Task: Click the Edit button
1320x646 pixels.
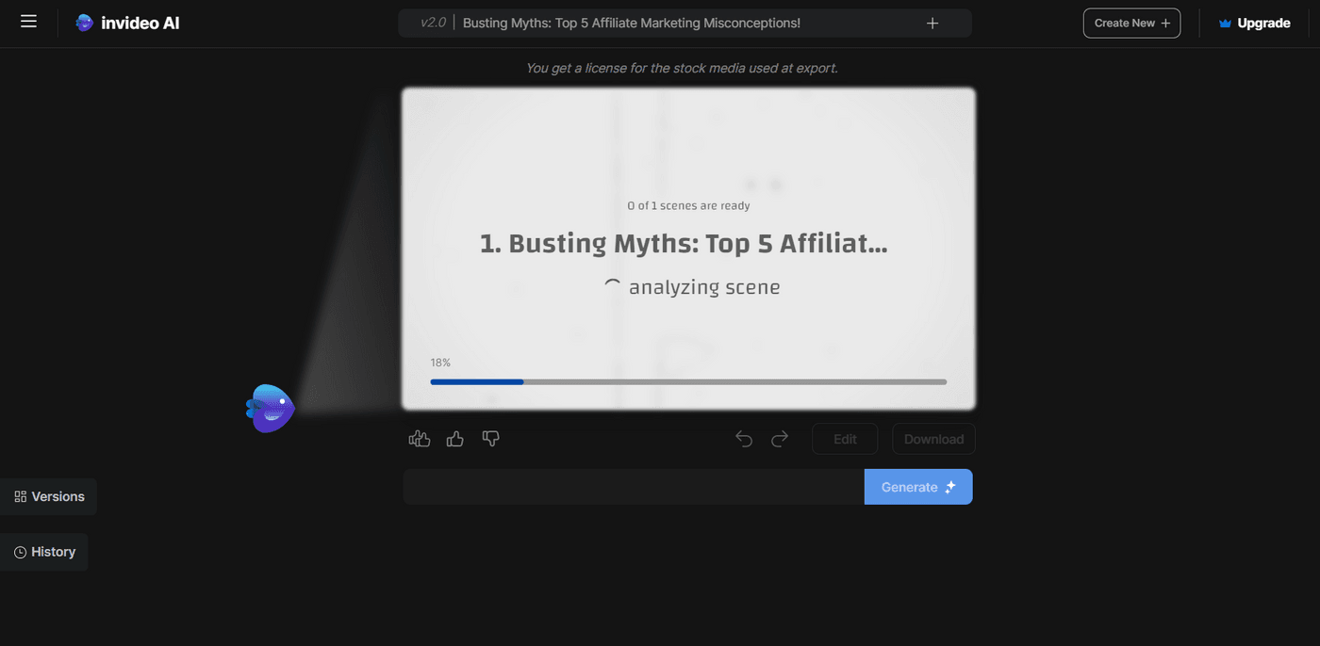Action: click(x=845, y=438)
